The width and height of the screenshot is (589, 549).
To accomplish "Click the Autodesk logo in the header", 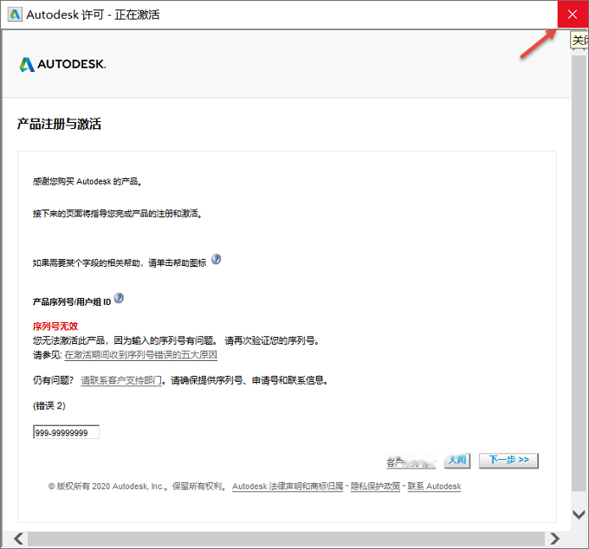I will pos(62,64).
